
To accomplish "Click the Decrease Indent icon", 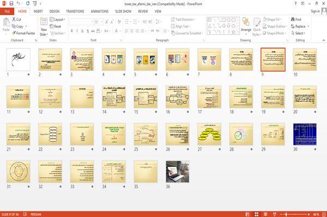I will click(x=145, y=22).
